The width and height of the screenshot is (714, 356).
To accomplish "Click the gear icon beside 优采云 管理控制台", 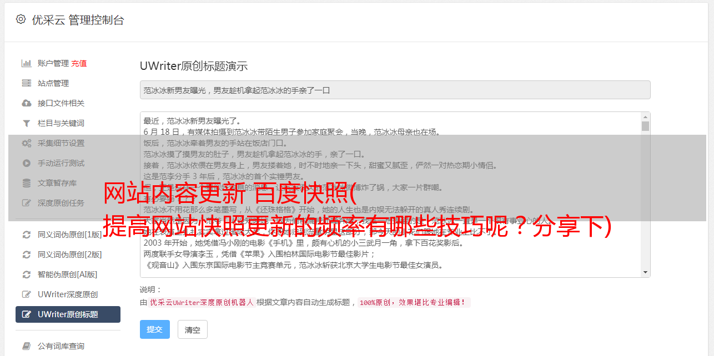I will click(x=21, y=19).
